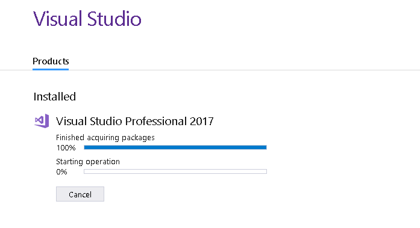Click 2017 in the product name

(x=202, y=121)
